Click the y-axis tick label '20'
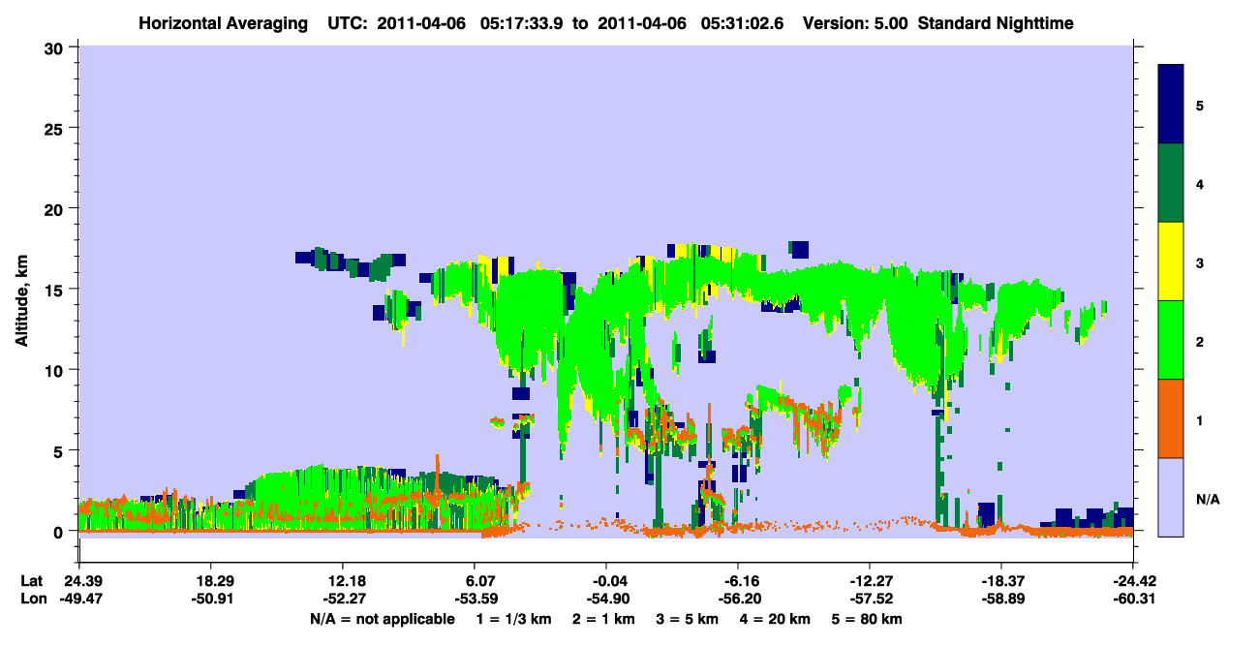 [x=56, y=208]
